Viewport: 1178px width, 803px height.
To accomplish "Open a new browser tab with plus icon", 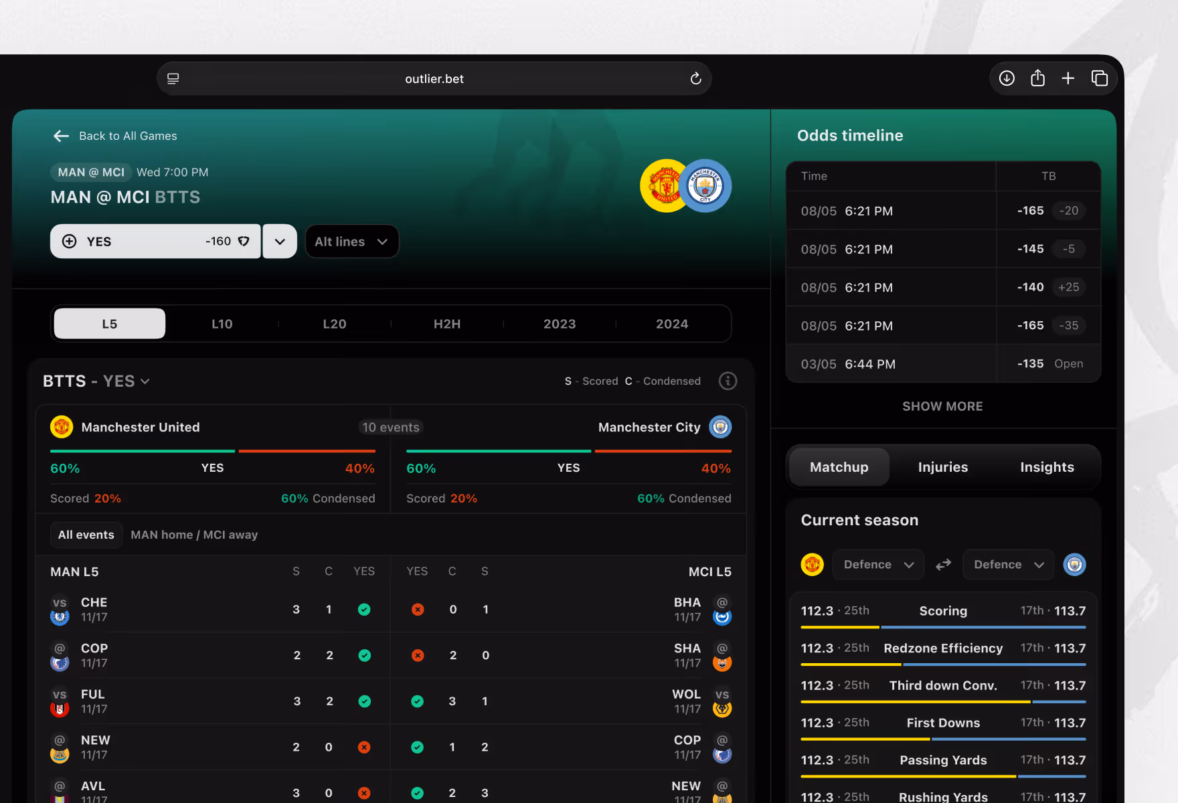I will tap(1068, 78).
